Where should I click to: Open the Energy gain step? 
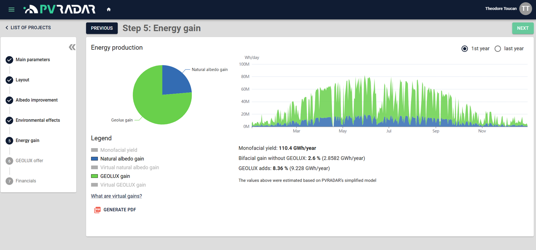pos(27,140)
